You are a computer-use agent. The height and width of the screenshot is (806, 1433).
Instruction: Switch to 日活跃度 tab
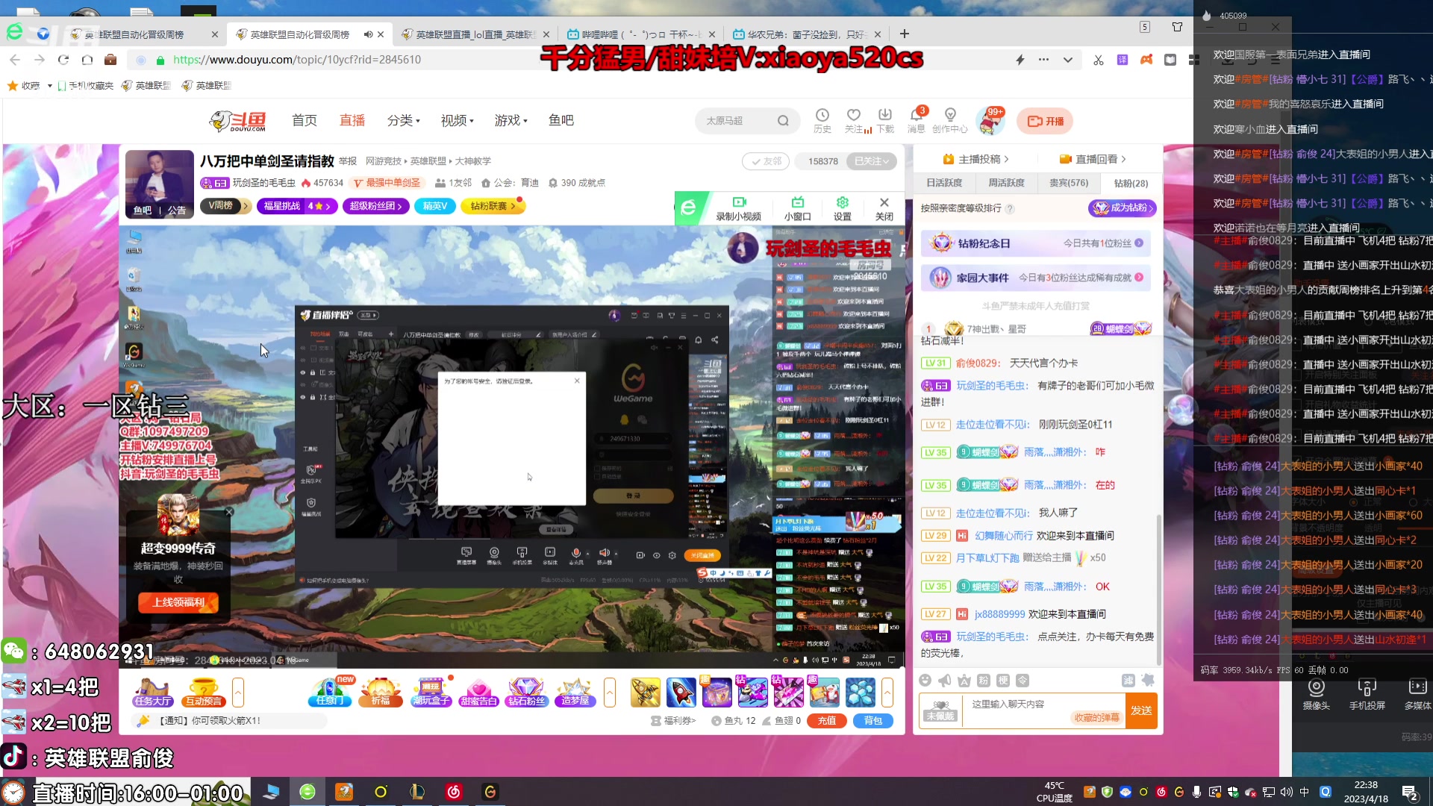click(944, 183)
